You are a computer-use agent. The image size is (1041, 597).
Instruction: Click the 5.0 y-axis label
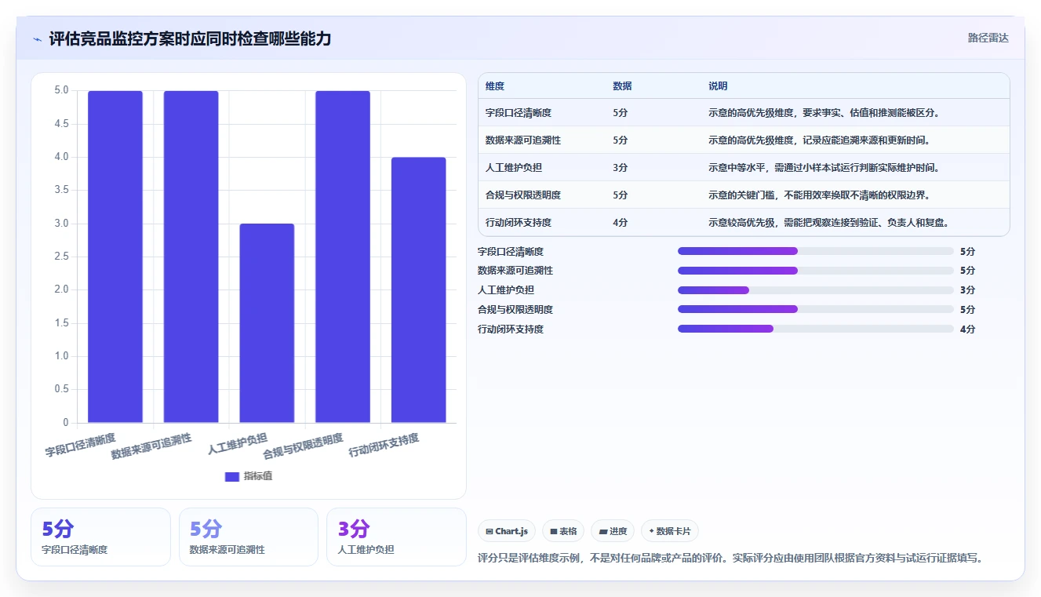coord(61,90)
